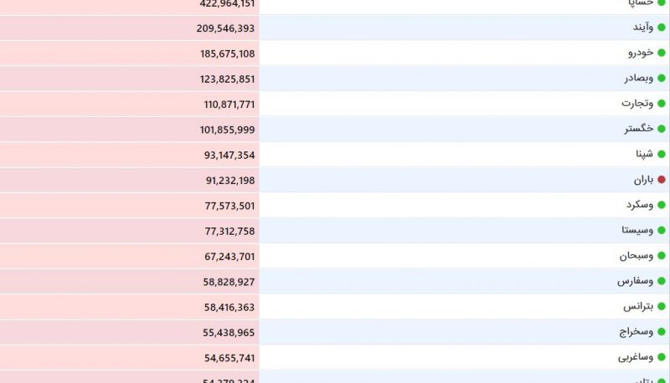Viewport: 670px width, 383px height.
Task: Select the value 91,232,198 cell
Action: click(129, 181)
